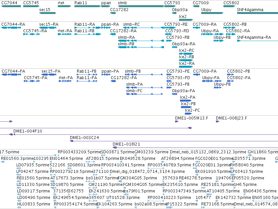The height and width of the screenshot is (209, 278).
Task: Click the RE46278.5prime EST label
Action: (195, 178)
